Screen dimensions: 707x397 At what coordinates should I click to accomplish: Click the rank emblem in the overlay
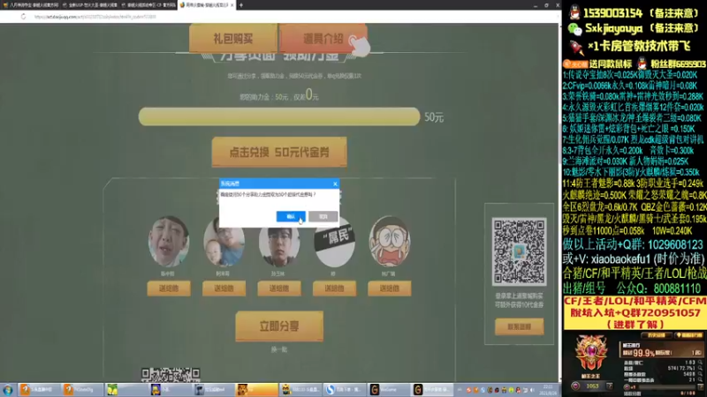(590, 354)
